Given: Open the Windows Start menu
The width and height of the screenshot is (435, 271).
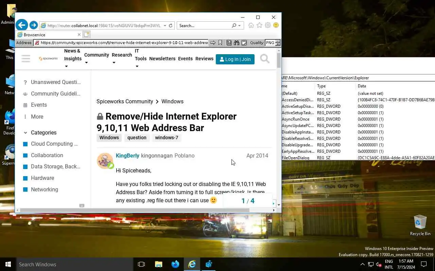Looking at the screenshot, I should 8,264.
